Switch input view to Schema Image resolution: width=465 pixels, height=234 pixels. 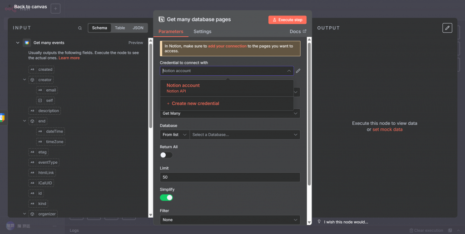(99, 28)
